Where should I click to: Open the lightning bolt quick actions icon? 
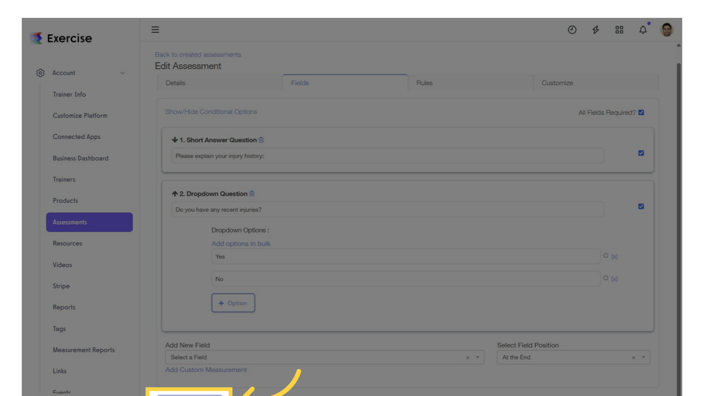click(595, 30)
